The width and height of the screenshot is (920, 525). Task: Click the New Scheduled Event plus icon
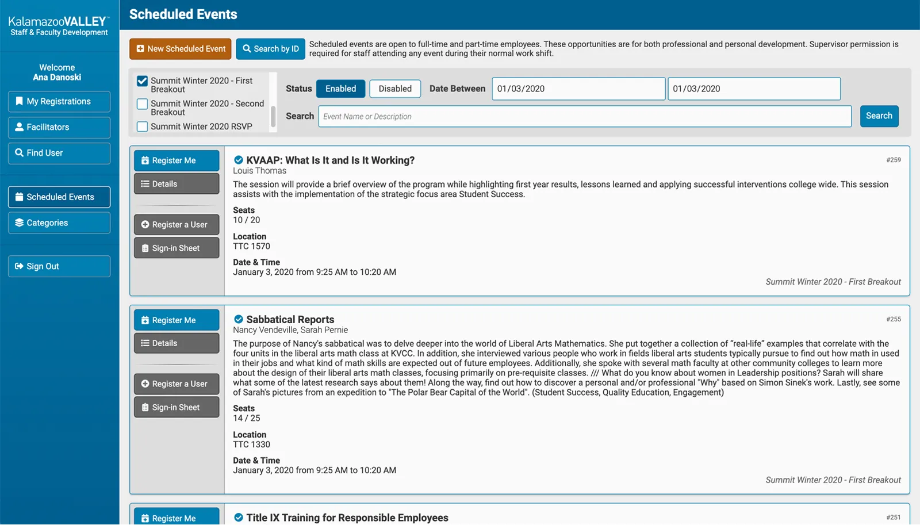[140, 49]
